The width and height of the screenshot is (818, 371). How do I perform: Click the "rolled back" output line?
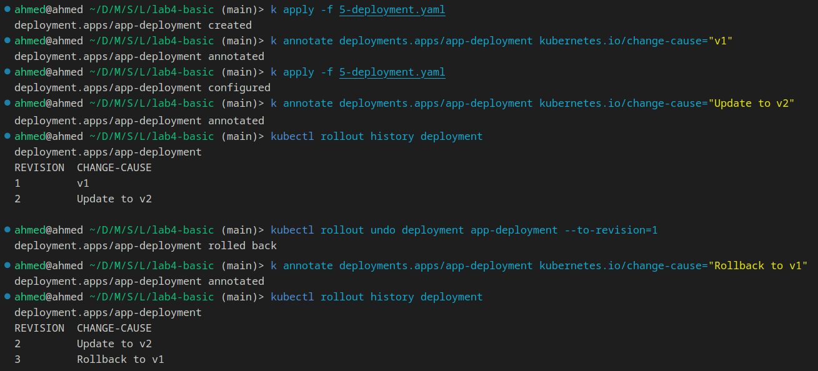pos(146,245)
